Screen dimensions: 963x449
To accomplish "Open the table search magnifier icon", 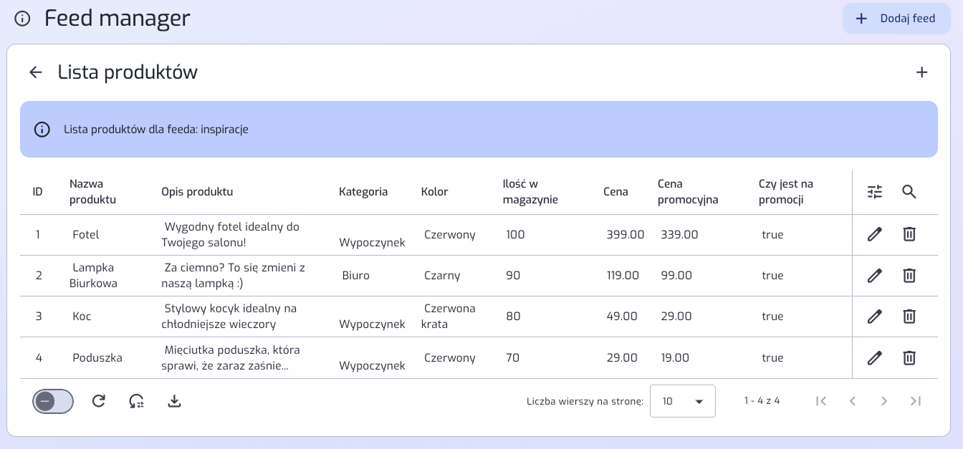I will point(909,192).
